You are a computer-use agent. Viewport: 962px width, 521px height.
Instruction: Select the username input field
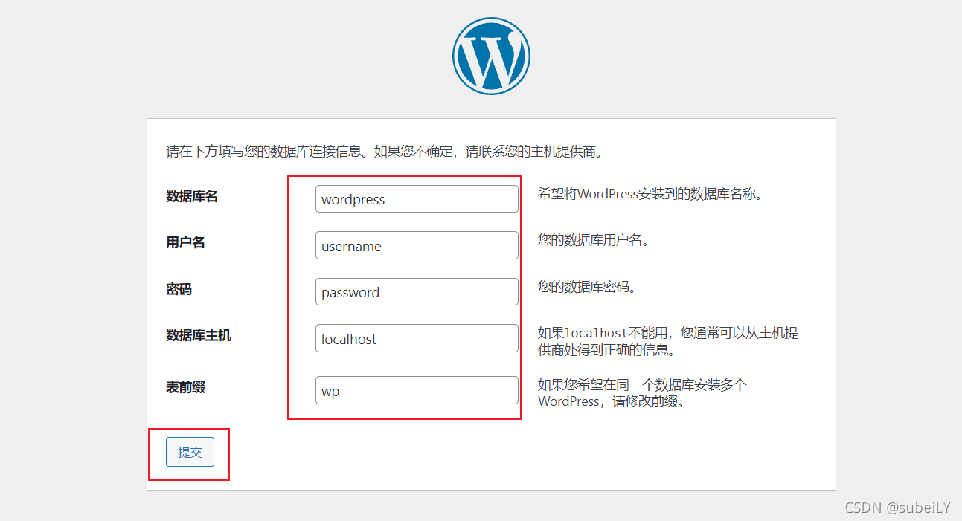click(x=417, y=245)
